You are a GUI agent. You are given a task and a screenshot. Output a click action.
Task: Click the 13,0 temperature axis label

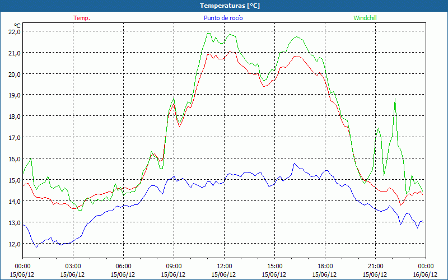pyautogui.click(x=15, y=222)
